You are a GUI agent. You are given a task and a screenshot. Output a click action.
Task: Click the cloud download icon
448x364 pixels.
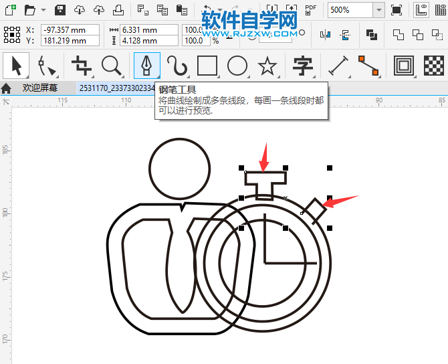[x=80, y=10]
